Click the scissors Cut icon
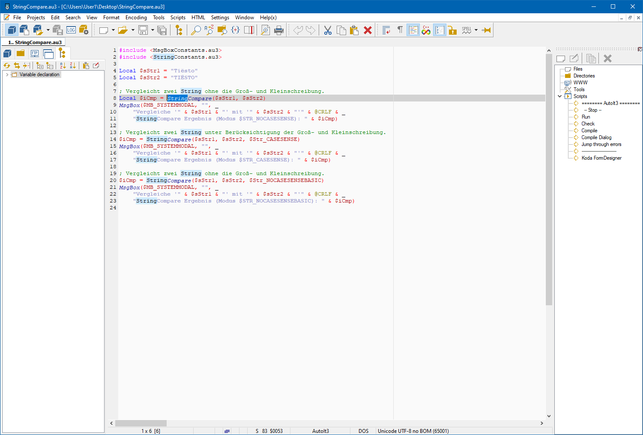The image size is (643, 435). [328, 30]
